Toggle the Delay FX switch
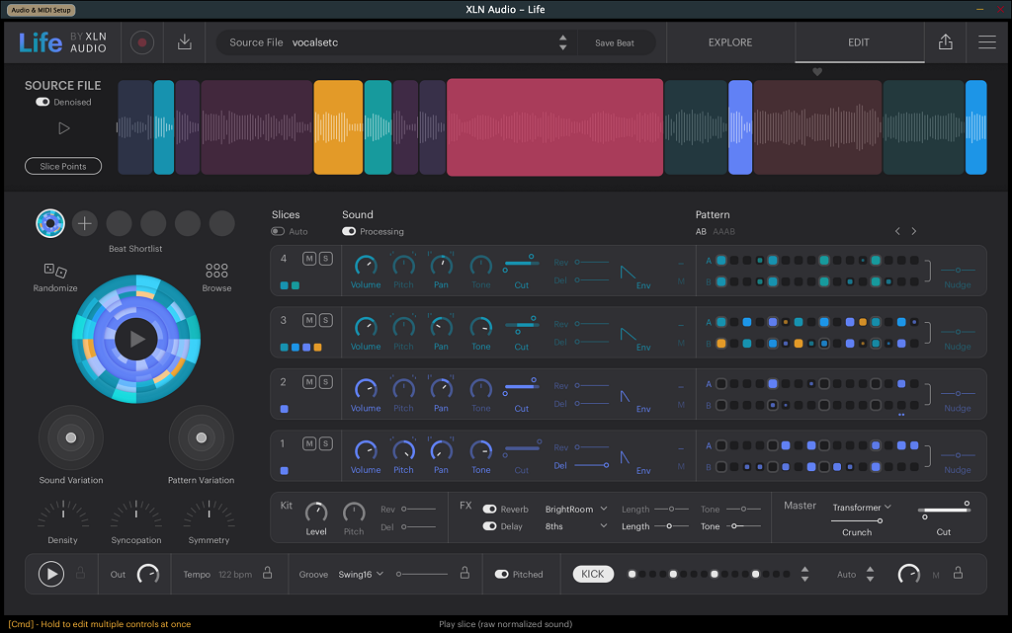Viewport: 1012px width, 633px height. click(x=490, y=526)
